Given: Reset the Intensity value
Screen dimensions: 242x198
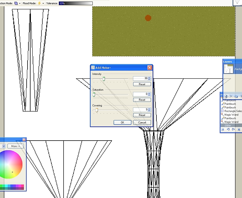Looking at the screenshot, I should tap(142, 84).
